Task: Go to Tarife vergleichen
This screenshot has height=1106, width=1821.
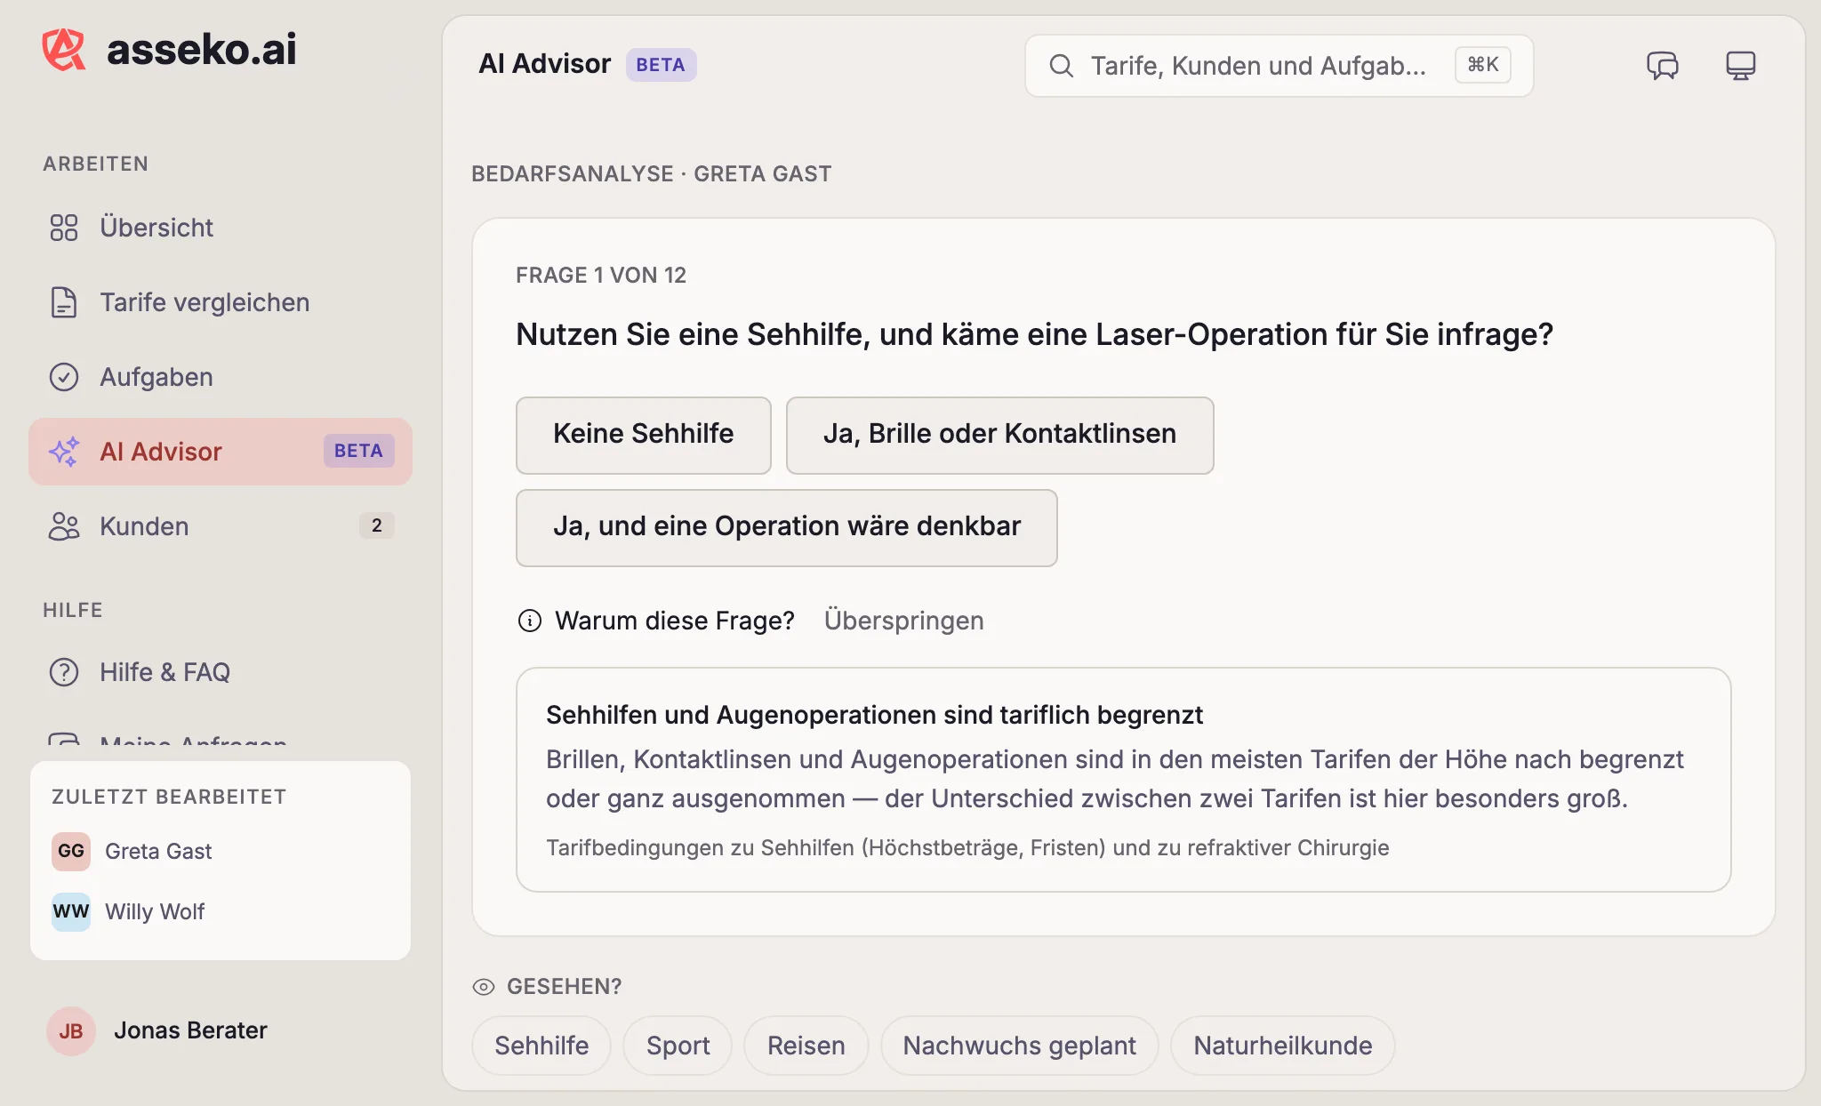Action: 221,302
